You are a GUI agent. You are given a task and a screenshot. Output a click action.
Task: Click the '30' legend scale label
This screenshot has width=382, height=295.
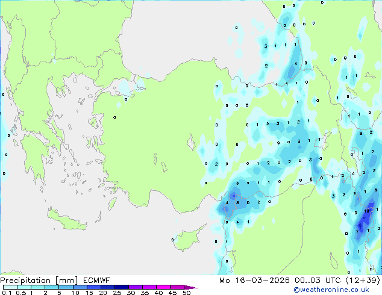tap(131, 293)
